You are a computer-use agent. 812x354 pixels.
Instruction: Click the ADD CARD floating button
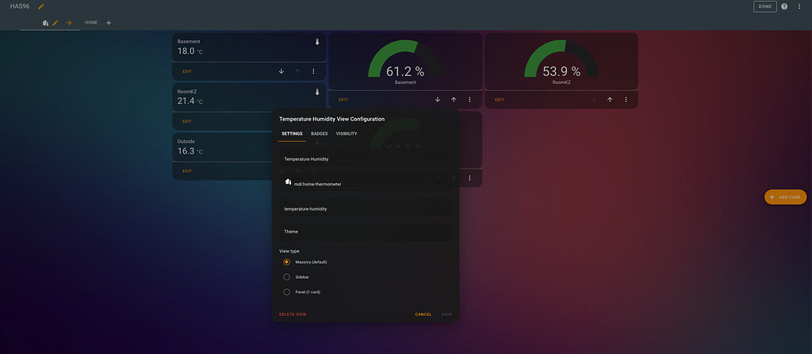click(786, 197)
